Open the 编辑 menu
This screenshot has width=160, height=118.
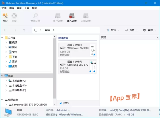tap(11, 8)
